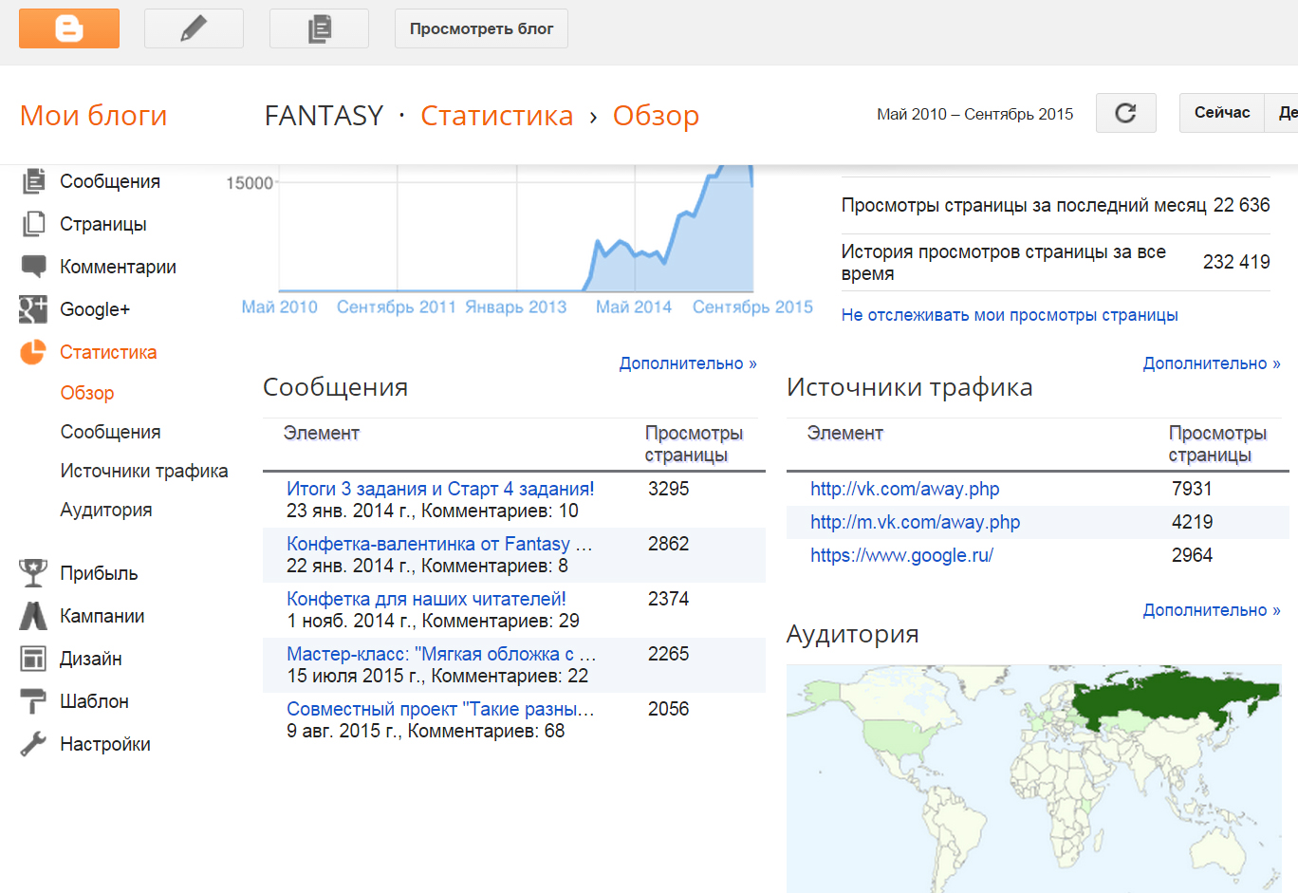This screenshot has height=893, width=1298.
Task: Click the pageviews area chart
Action: pos(517,229)
